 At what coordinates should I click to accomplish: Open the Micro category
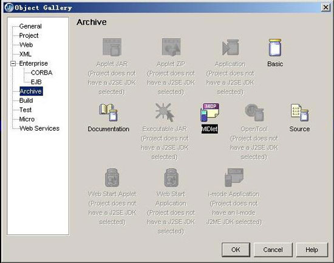27,119
